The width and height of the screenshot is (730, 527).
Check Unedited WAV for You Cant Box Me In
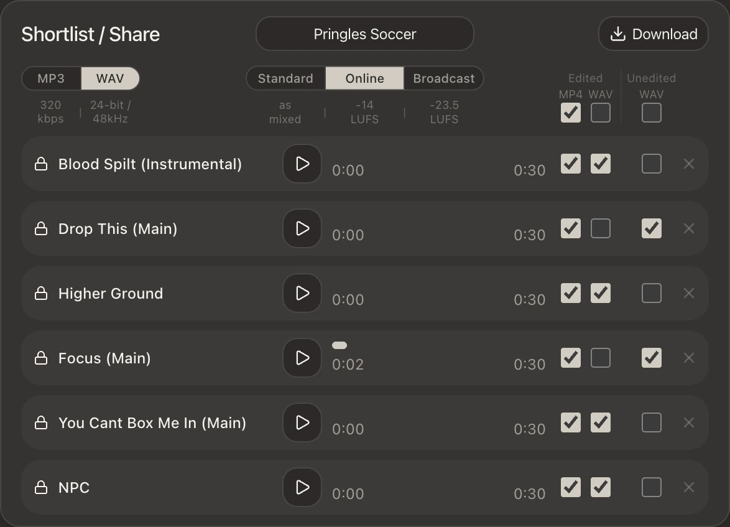651,422
